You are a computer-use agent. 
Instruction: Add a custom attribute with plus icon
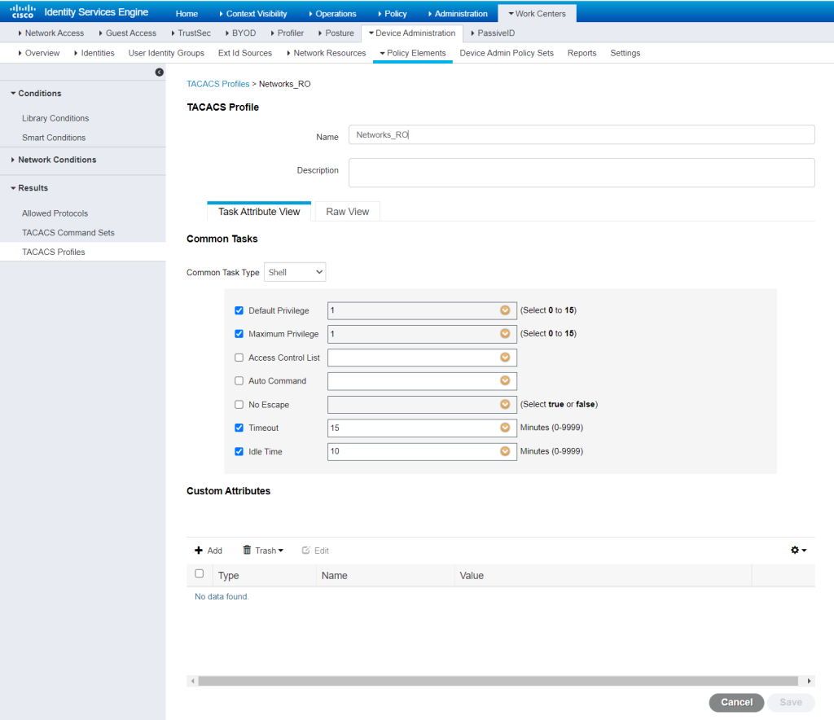208,551
